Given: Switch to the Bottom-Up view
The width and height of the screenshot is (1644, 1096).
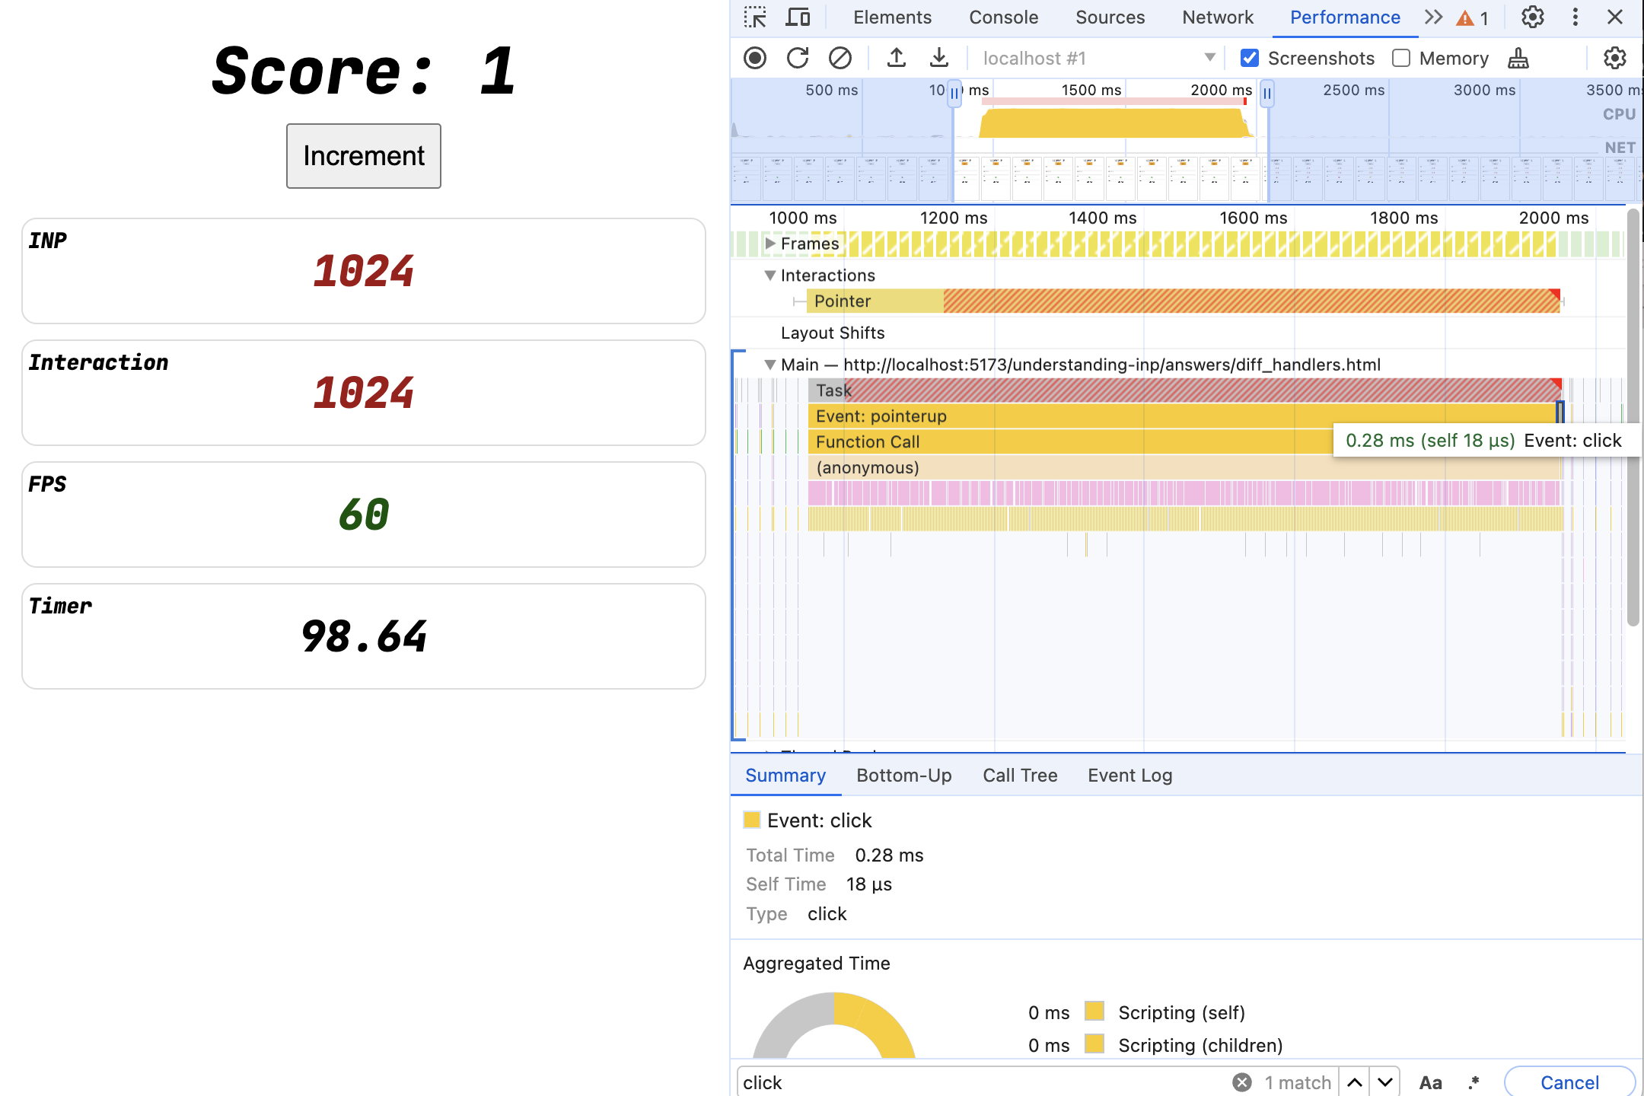Looking at the screenshot, I should point(904,774).
